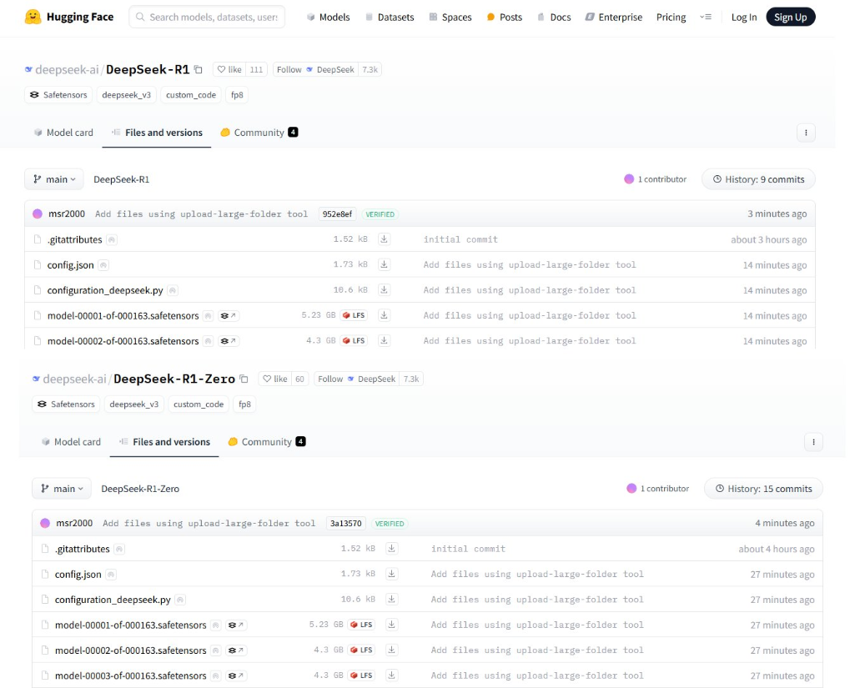
Task: Open safetensors viewer for DeepSeek-R1 model-00001
Action: point(229,315)
